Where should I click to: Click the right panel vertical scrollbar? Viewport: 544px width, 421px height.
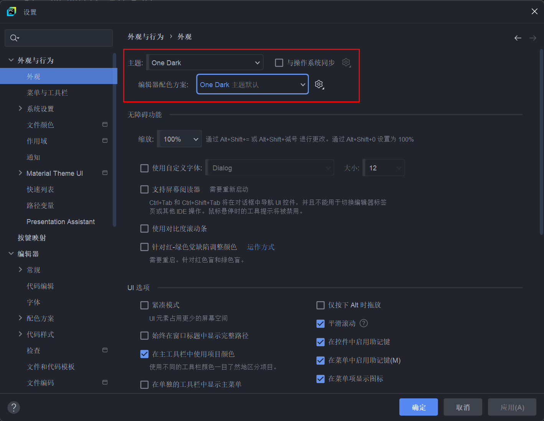point(541,142)
